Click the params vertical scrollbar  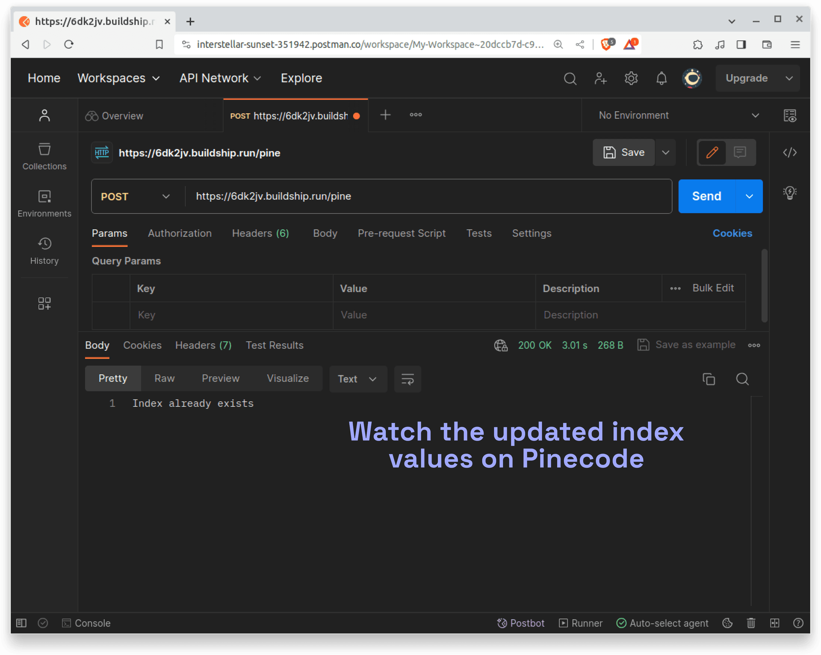coord(764,285)
